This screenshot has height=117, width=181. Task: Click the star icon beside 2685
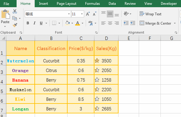(97, 109)
